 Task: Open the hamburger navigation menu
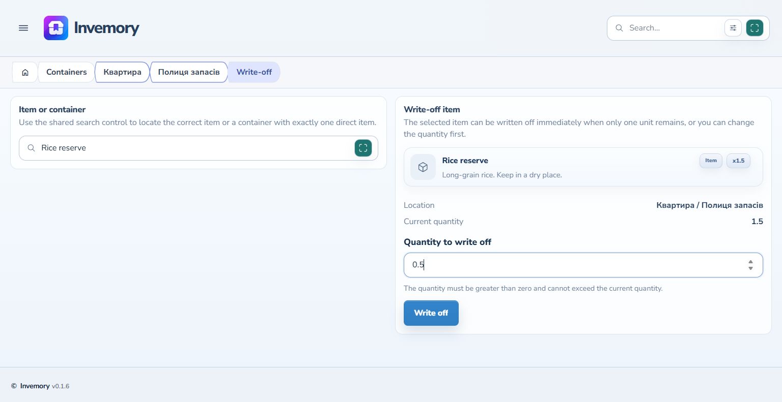[x=23, y=28]
